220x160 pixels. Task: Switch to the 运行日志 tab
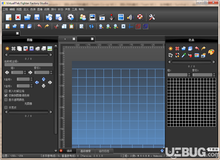(104, 151)
